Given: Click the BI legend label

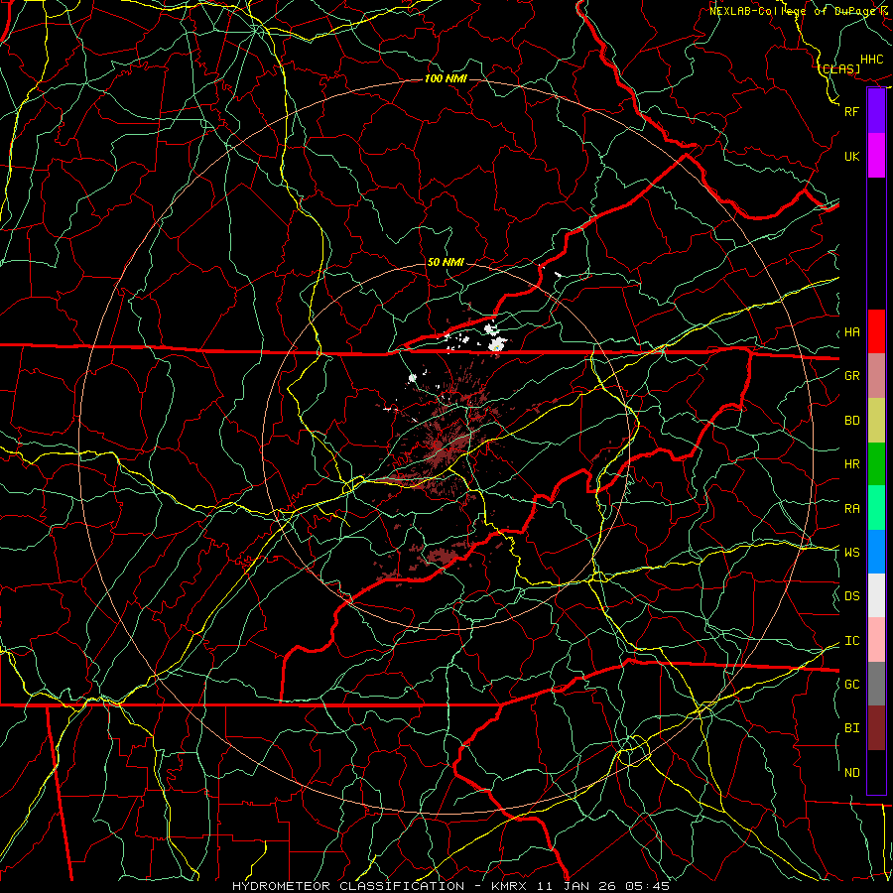Looking at the screenshot, I should click(851, 728).
